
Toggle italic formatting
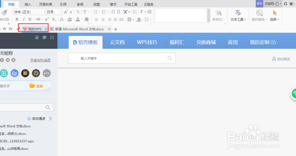click(24, 19)
